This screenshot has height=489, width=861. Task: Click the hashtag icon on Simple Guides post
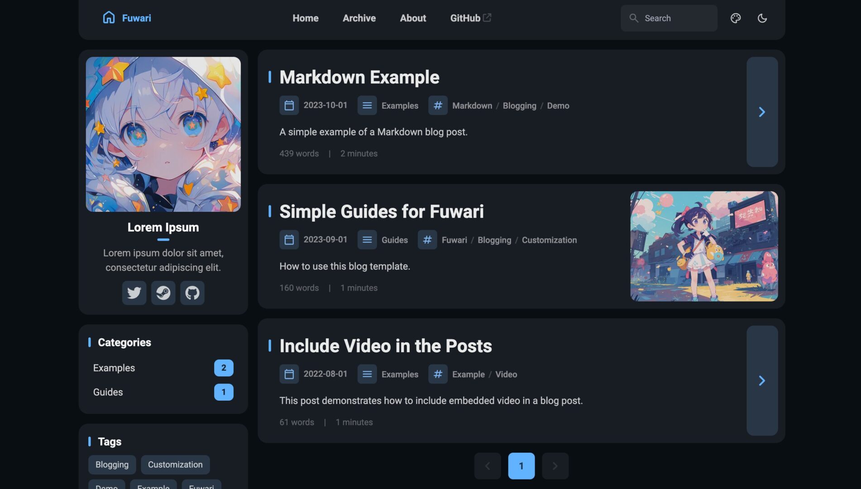point(427,240)
